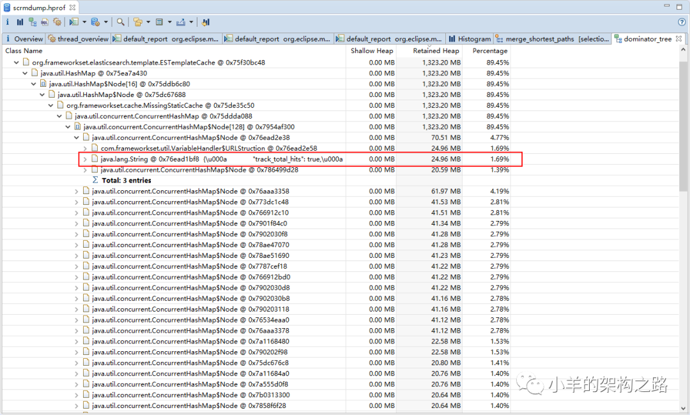Switch to the merge_shortest_paths tab
This screenshot has width=690, height=415.
(x=552, y=39)
